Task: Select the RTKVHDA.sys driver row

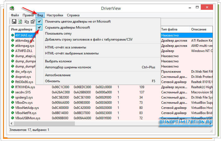Action: point(25,87)
